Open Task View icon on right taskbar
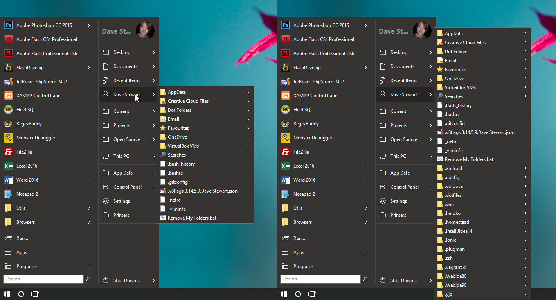The width and height of the screenshot is (556, 300). pyautogui.click(x=312, y=294)
